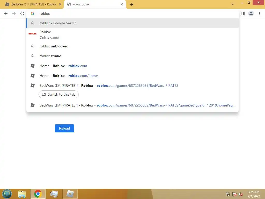Select the www.roblox tab
This screenshot has width=265, height=199.
tap(95, 4)
